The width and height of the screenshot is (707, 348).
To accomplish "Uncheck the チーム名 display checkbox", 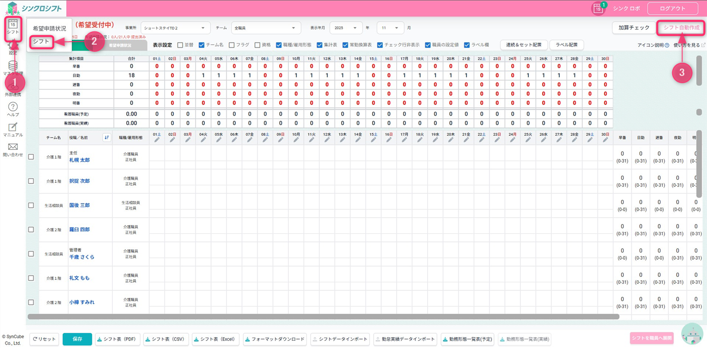I will 201,45.
